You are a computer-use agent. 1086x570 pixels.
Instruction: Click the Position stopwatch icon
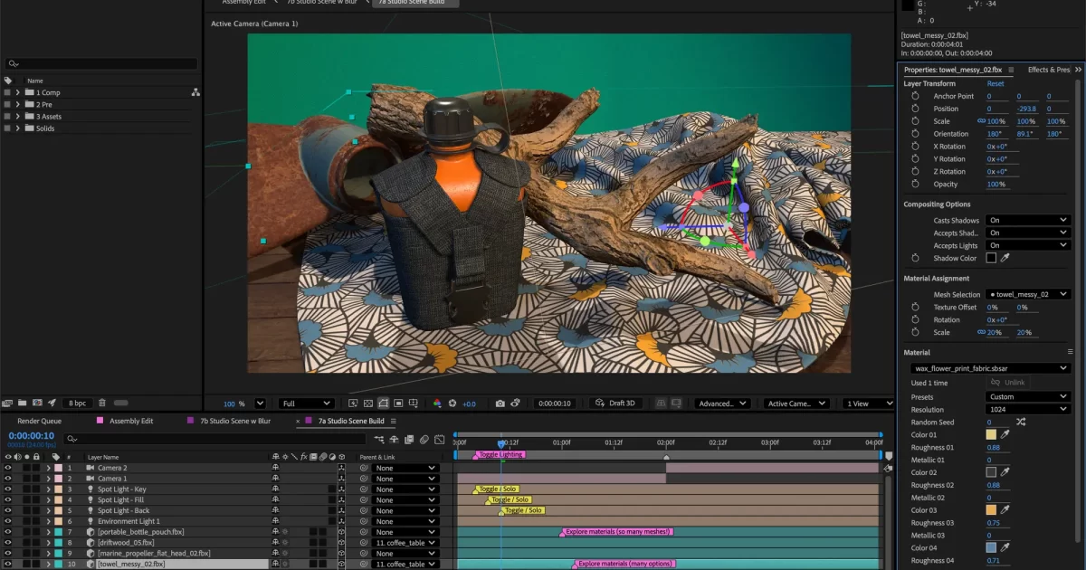coord(915,109)
